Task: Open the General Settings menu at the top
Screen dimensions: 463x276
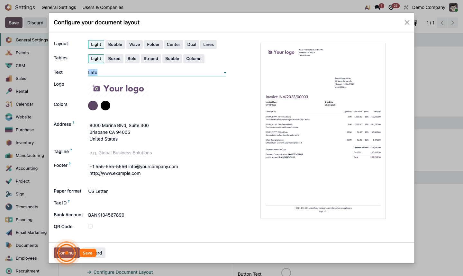Action: coord(59,7)
